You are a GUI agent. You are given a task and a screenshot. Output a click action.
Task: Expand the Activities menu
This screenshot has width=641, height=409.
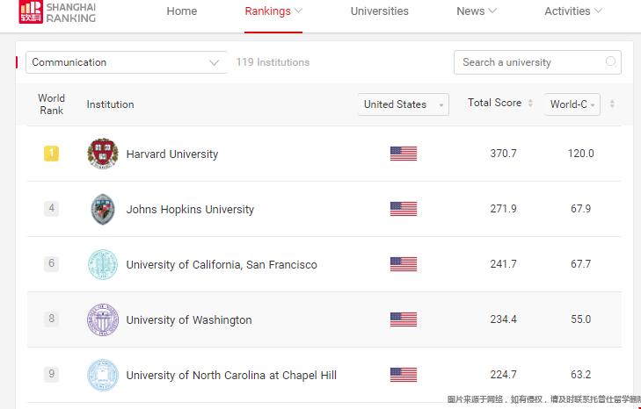[x=573, y=11]
